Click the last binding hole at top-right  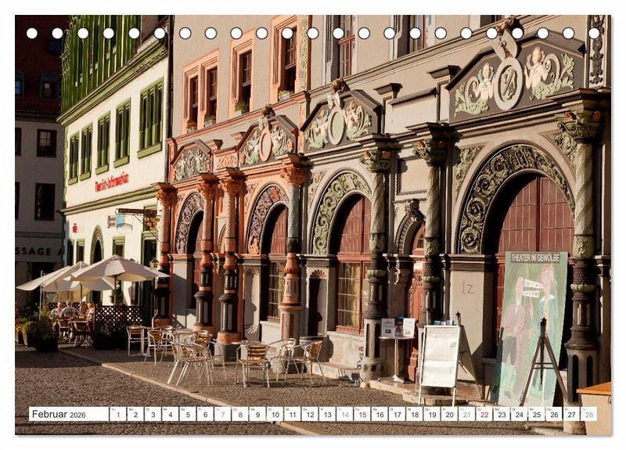[593, 34]
